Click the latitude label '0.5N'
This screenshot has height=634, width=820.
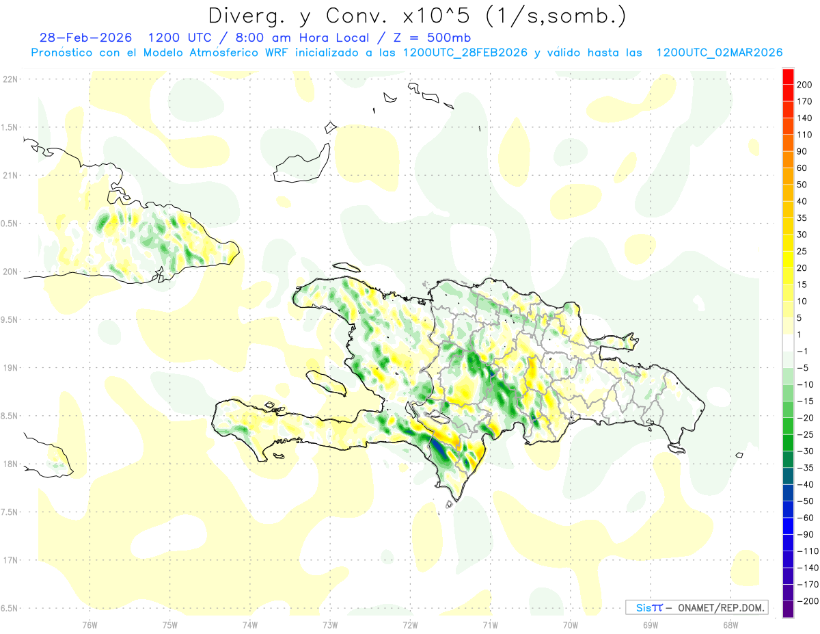coord(10,224)
